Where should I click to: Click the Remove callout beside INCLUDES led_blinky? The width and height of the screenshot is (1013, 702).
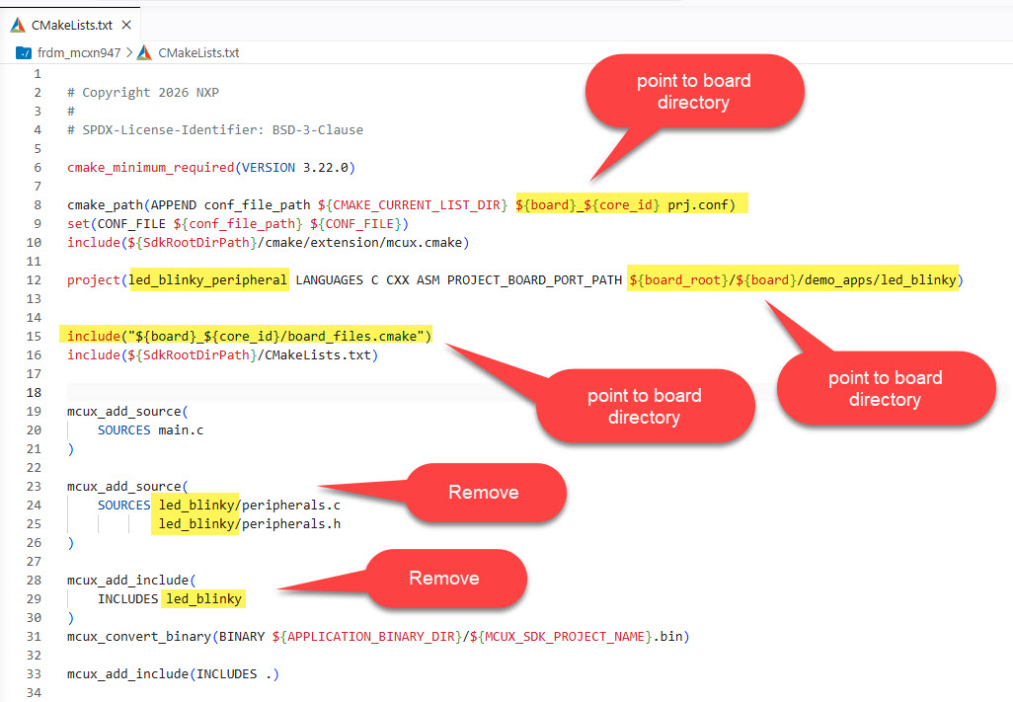(443, 578)
